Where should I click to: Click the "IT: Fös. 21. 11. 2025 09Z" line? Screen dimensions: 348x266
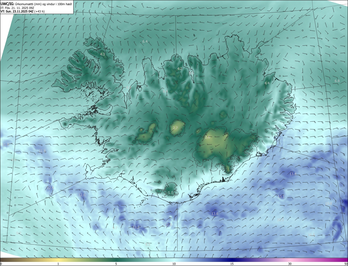(x=17, y=8)
